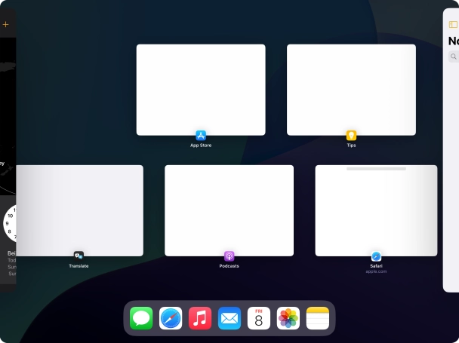Switch to the App Store window card
Viewport: 459px width, 343px height.
[x=201, y=89]
